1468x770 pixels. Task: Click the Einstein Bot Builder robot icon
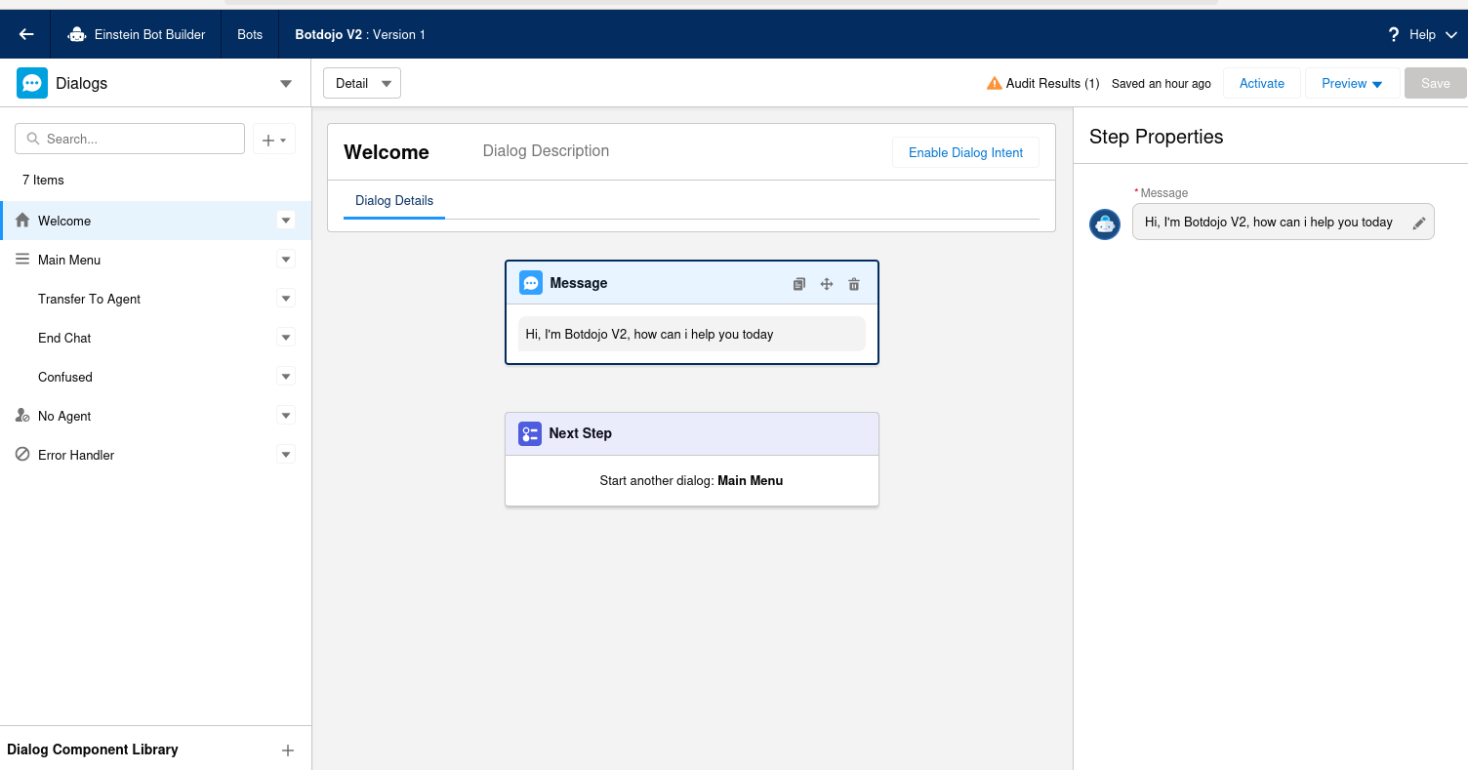(x=77, y=34)
